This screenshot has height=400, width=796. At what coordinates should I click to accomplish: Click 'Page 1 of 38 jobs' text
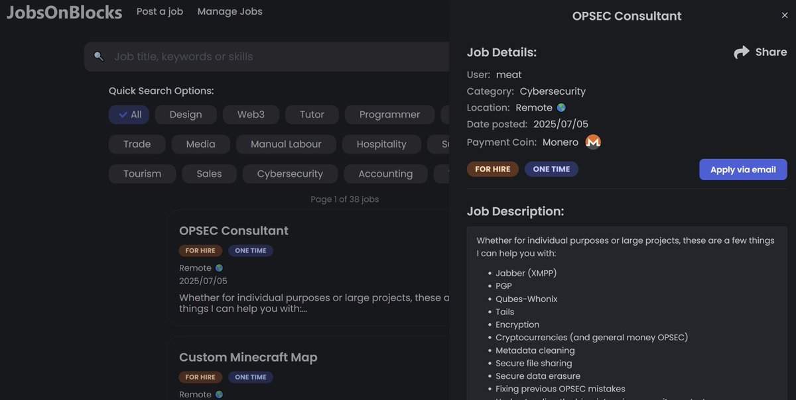[345, 199]
